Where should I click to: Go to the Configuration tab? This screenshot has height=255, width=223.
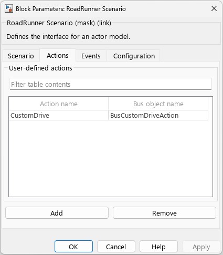click(x=134, y=56)
